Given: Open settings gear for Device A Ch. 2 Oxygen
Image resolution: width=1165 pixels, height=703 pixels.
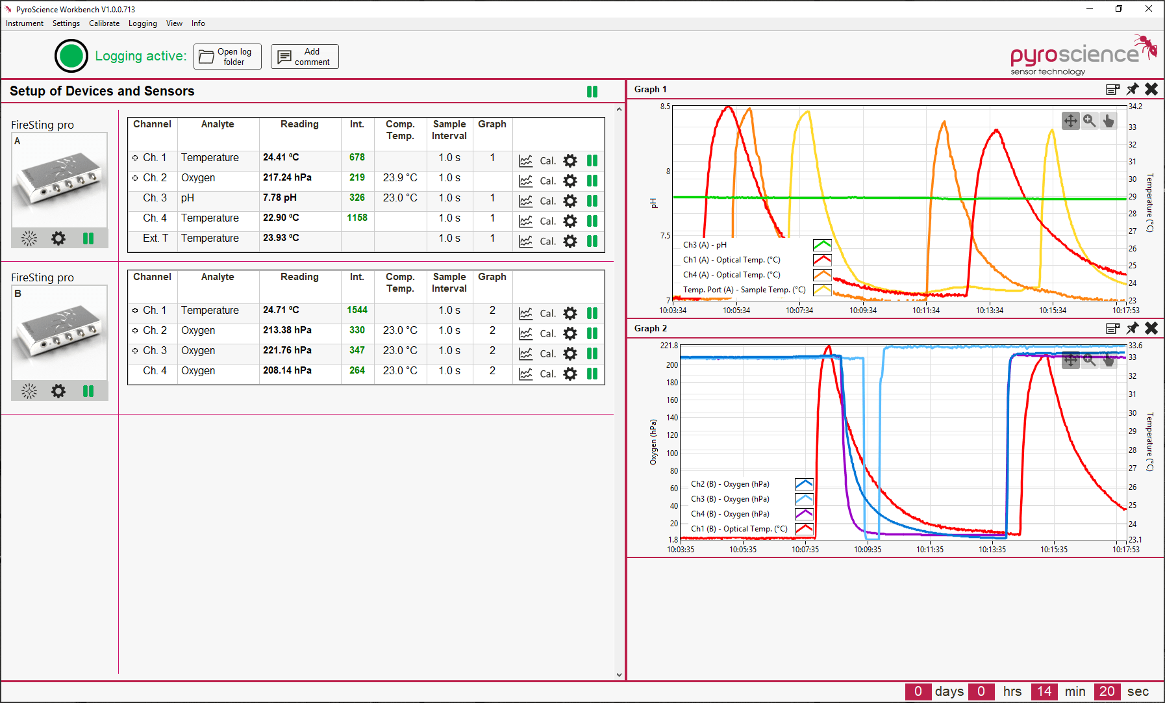Looking at the screenshot, I should pos(570,181).
